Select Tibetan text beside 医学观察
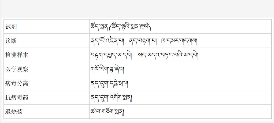The width and height of the screenshot is (274, 123). coord(107,69)
